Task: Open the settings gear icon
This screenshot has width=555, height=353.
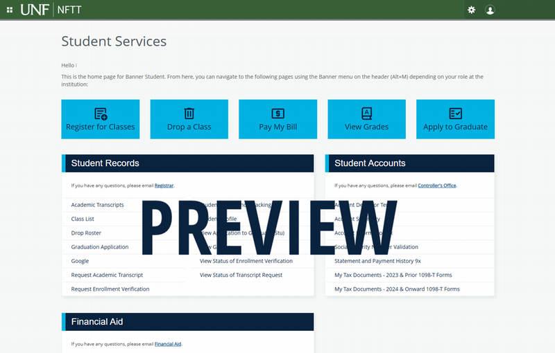Action: pos(472,10)
